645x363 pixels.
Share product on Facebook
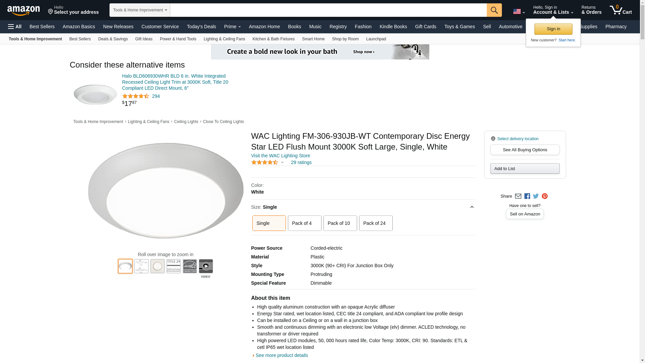point(527,196)
